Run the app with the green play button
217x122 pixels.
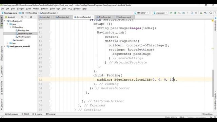(171, 13)
